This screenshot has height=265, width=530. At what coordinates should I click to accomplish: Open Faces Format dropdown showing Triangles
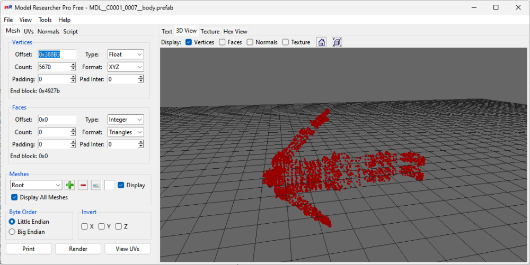[x=126, y=132]
